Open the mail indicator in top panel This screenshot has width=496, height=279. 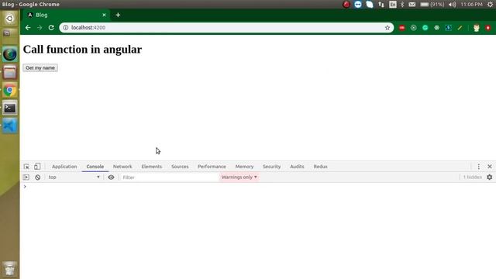coord(412,5)
